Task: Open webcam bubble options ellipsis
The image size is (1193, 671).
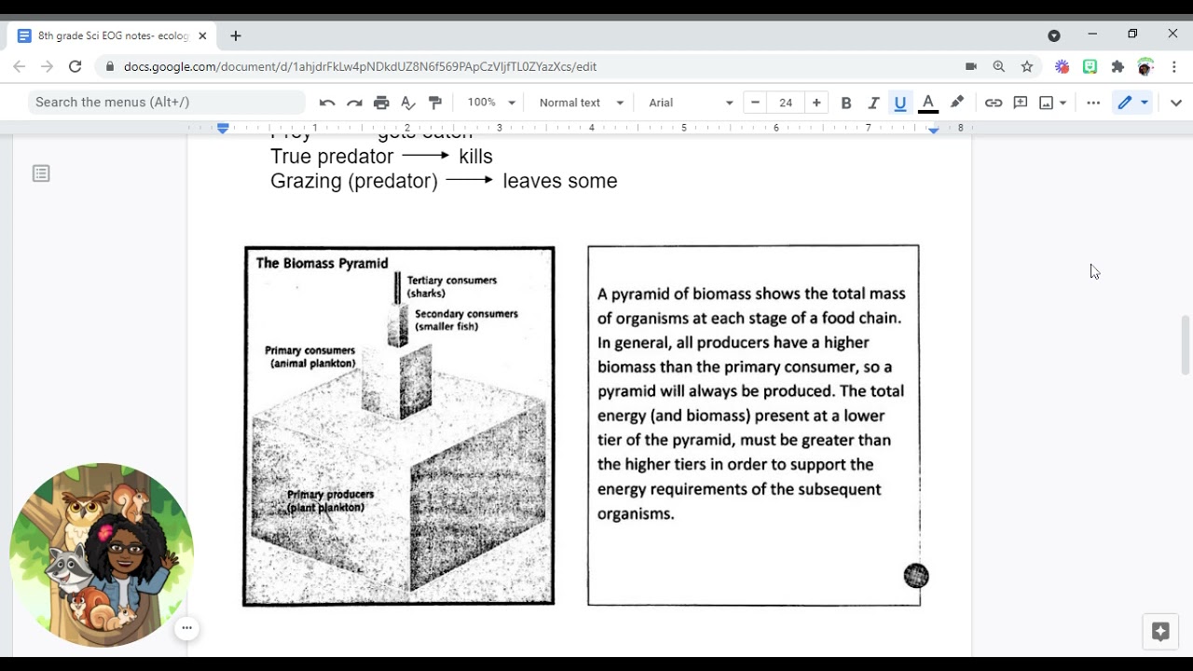Action: (x=186, y=628)
